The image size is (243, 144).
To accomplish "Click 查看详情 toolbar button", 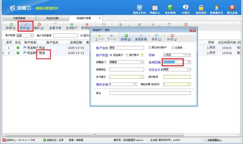I will coord(55,26).
